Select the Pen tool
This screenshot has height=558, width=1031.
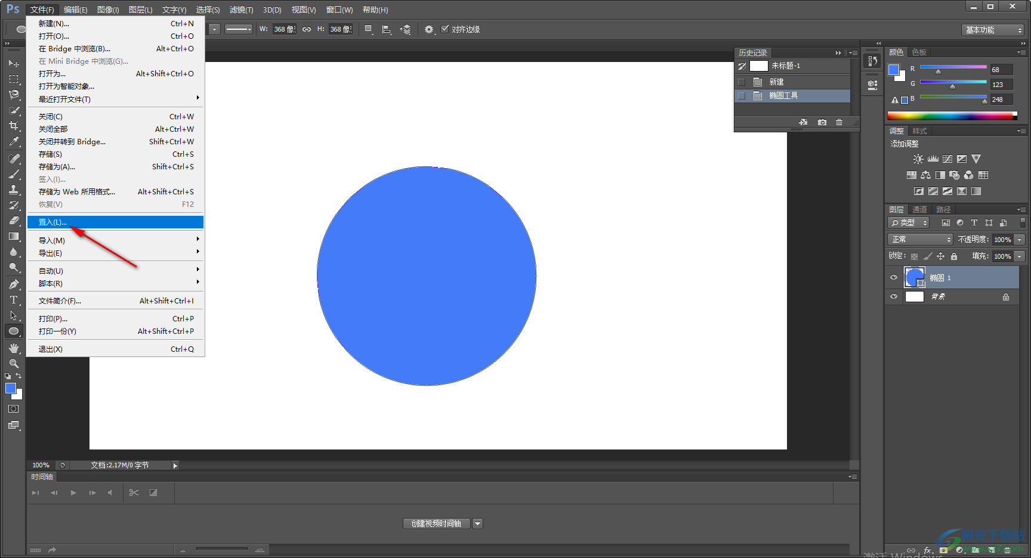[13, 284]
